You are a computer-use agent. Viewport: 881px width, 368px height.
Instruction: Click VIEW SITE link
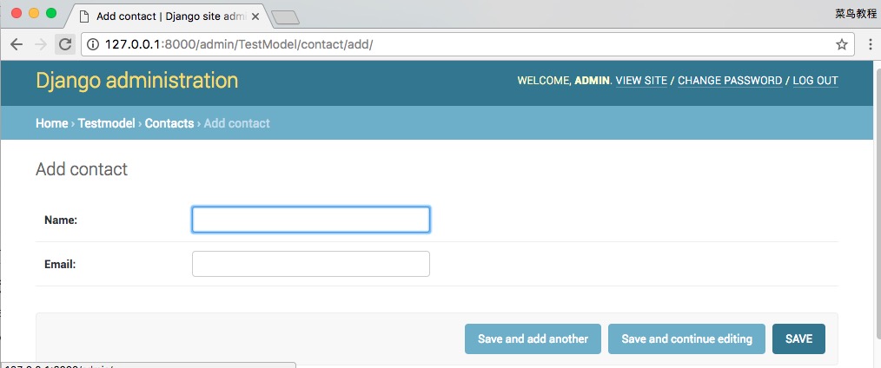click(x=641, y=81)
